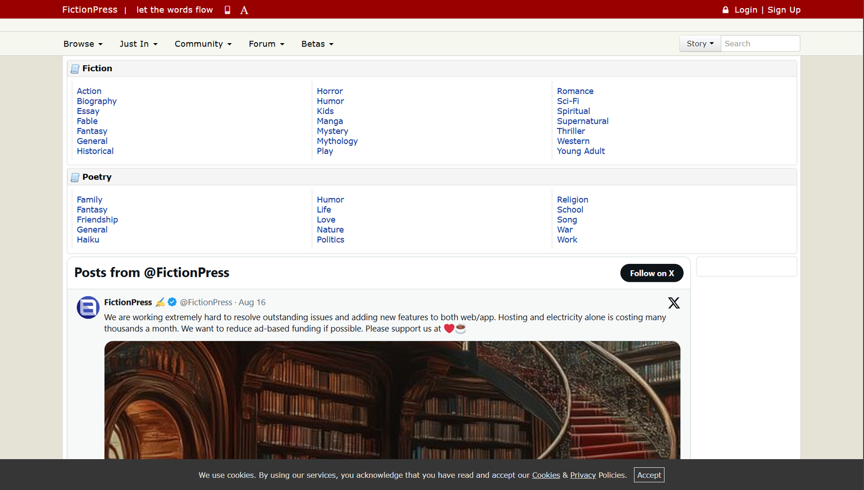The height and width of the screenshot is (490, 864).
Task: Click the @FictionPress handle in the post
Action: point(206,302)
